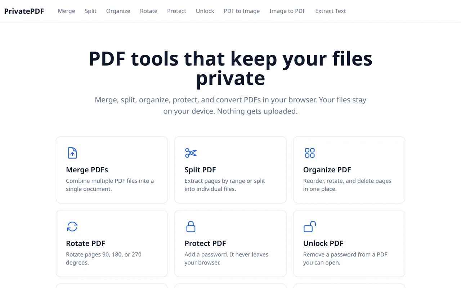The image size is (461, 288).
Task: Click the Rotate PDF card heading
Action: [x=86, y=243]
